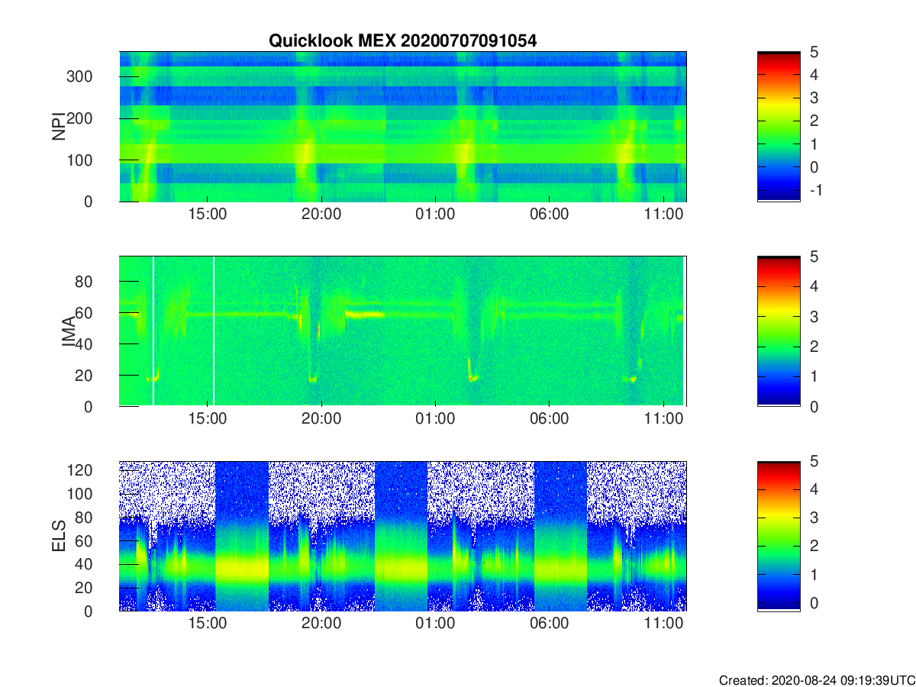Image resolution: width=916 pixels, height=687 pixels.
Task: Click '11:00' time label under ELS plot
Action: pos(663,624)
